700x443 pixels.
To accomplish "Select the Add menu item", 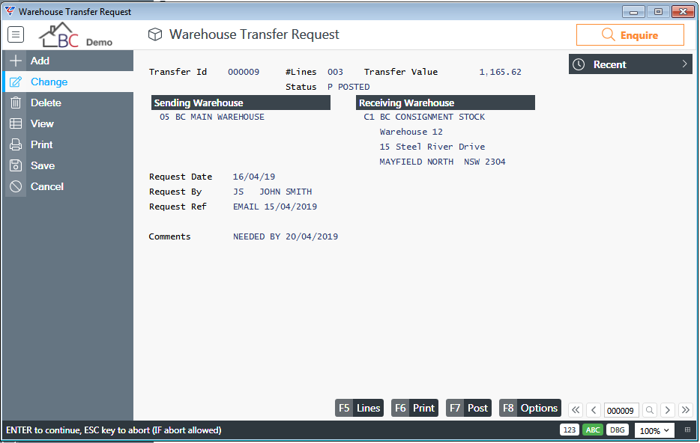I will [68, 61].
